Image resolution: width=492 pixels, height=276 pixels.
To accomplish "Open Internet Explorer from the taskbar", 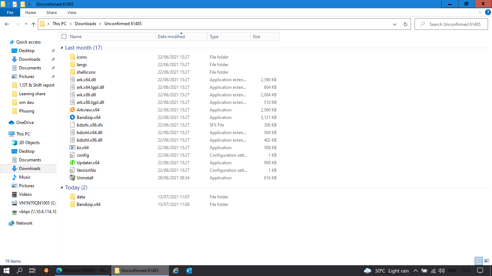I will [176, 271].
